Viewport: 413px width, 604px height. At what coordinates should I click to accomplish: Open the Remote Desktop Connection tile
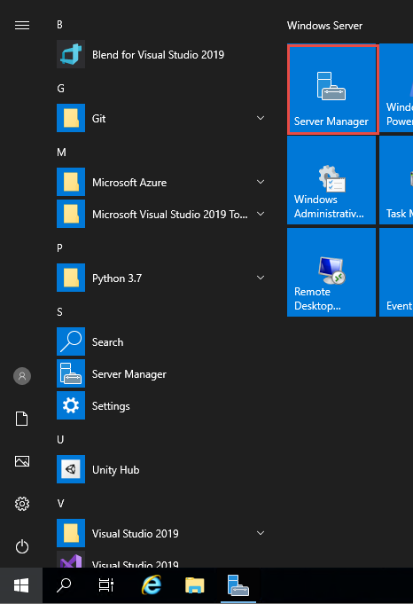point(331,272)
